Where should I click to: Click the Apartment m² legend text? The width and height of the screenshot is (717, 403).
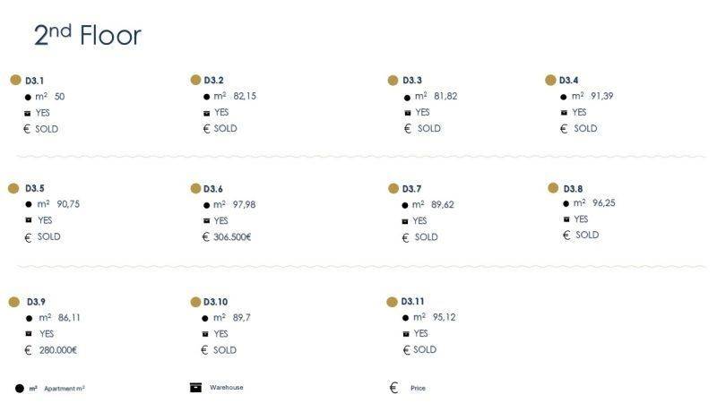pos(64,389)
